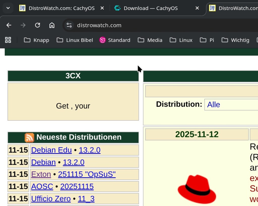This screenshot has width=258, height=206.
Task: Open site information icon in address bar
Action: [69, 25]
